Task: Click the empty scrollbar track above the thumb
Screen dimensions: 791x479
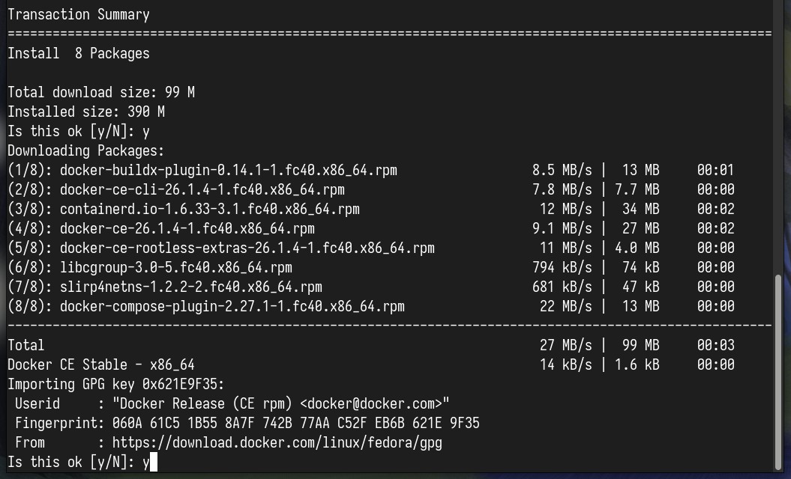Action: click(x=778, y=136)
